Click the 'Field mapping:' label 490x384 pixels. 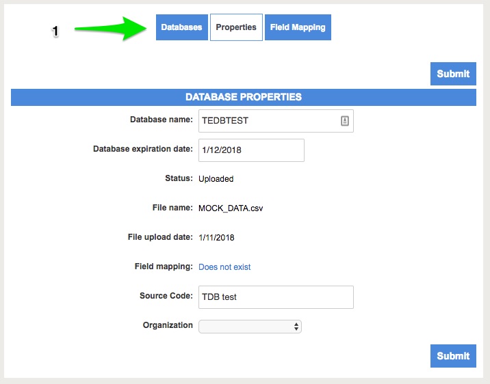pos(164,266)
